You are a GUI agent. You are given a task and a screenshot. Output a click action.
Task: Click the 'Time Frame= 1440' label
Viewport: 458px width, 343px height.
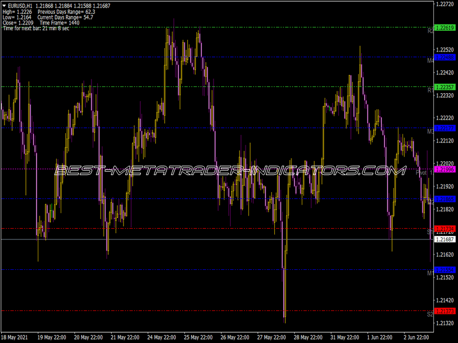coord(60,22)
